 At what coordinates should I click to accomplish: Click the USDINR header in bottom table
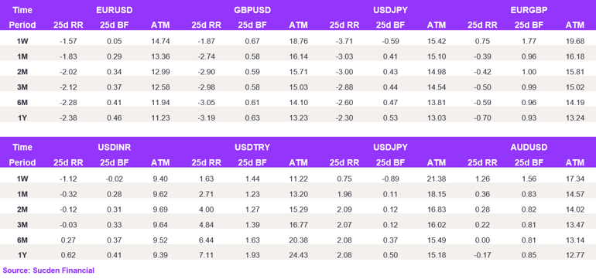pos(115,148)
